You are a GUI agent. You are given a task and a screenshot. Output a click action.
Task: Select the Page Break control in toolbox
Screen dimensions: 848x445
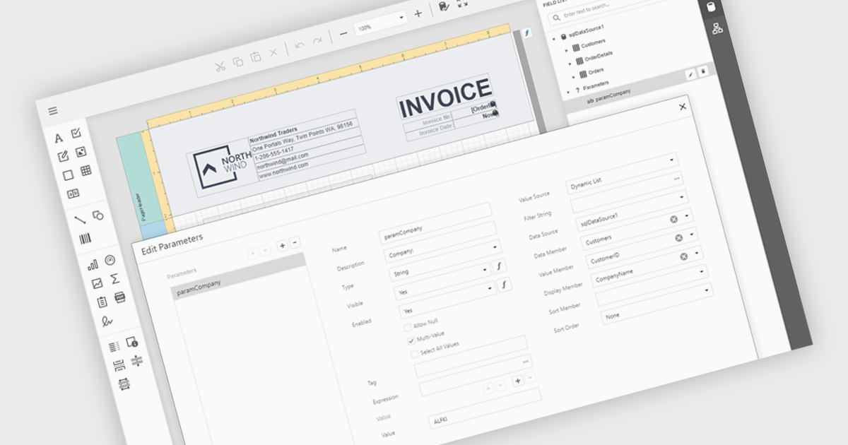[119, 366]
